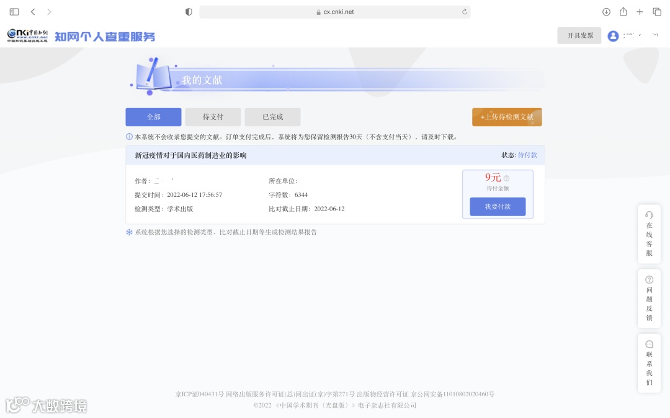Toggle the Safari sidebar icon
The image size is (670, 418).
click(14, 12)
